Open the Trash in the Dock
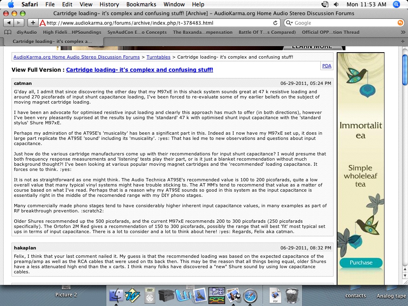Viewport: 408px width, 306px height. point(292,295)
